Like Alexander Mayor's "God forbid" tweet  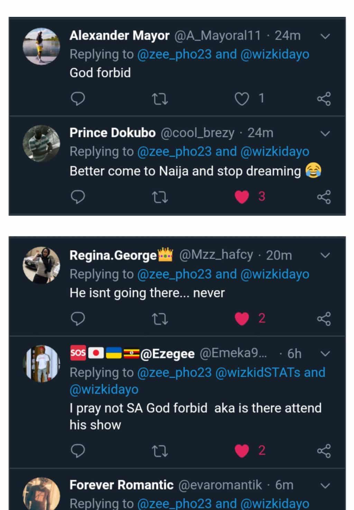point(242,99)
